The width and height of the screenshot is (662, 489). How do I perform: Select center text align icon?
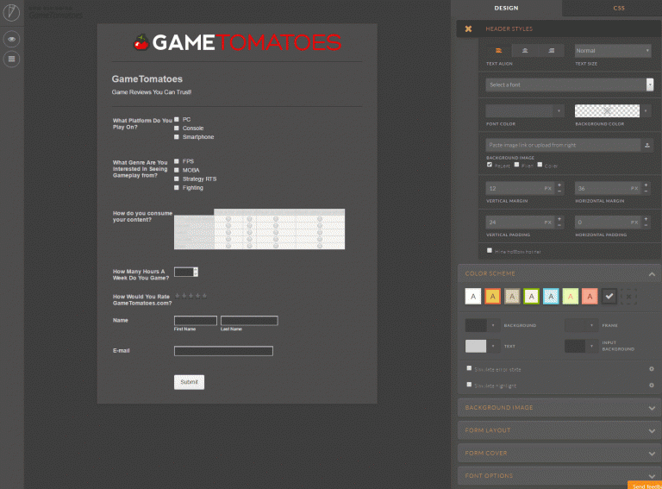click(525, 51)
